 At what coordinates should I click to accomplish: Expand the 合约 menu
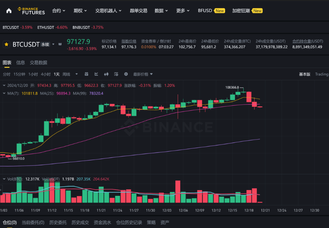pos(58,11)
